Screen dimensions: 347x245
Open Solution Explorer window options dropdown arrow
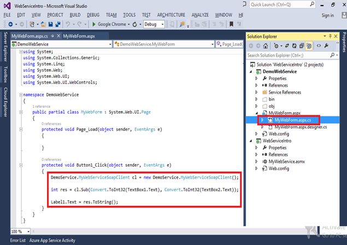click(x=325, y=36)
